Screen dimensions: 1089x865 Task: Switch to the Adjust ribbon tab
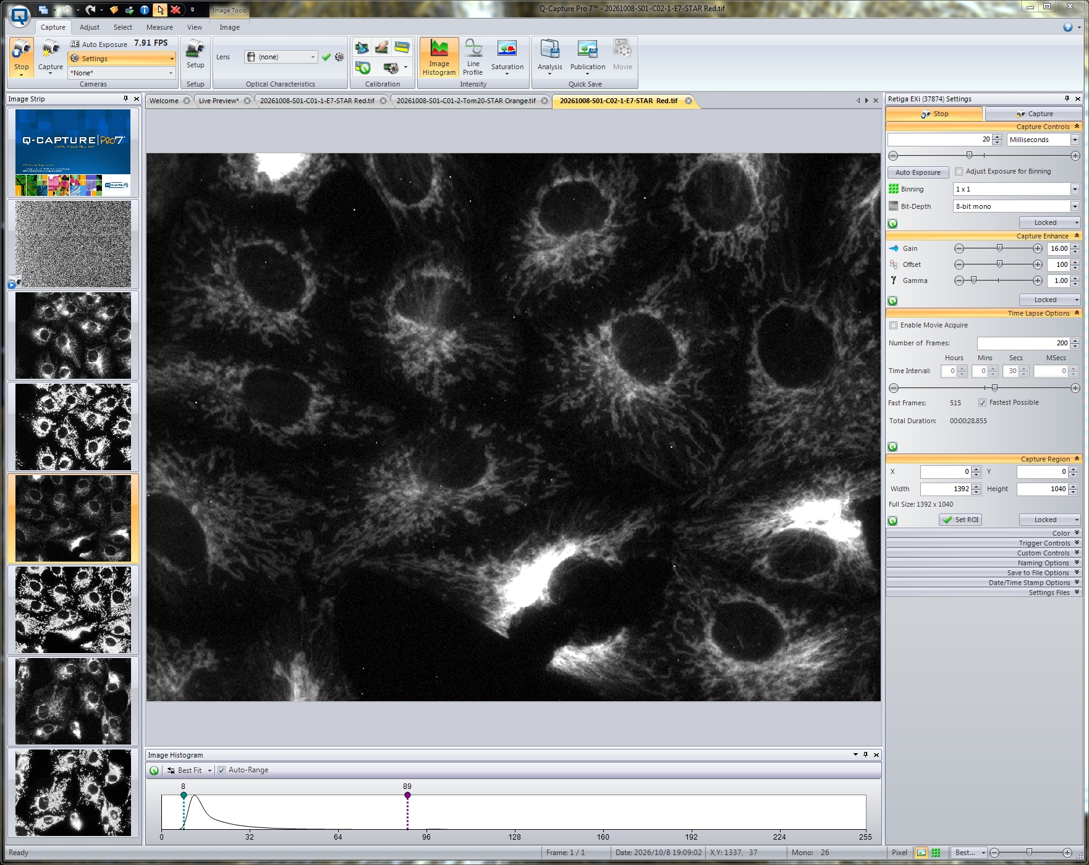[x=90, y=27]
